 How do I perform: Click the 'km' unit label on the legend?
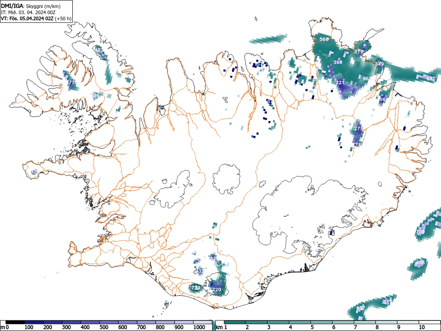pos(219,327)
